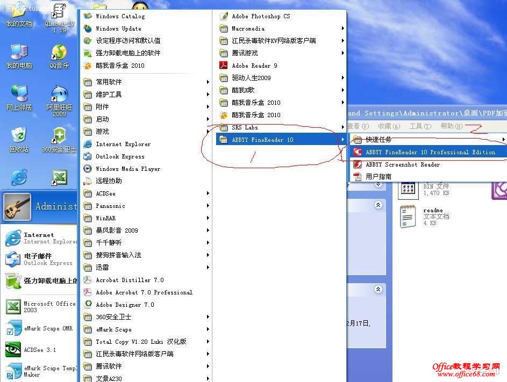Open the ABBYY FineReader 10 folder
507x382 pixels.
[x=281, y=140]
